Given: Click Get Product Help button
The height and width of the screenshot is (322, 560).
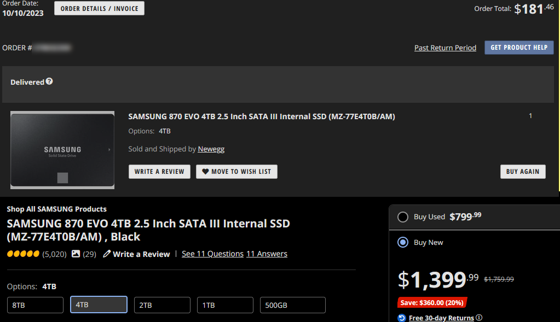Looking at the screenshot, I should 519,48.
